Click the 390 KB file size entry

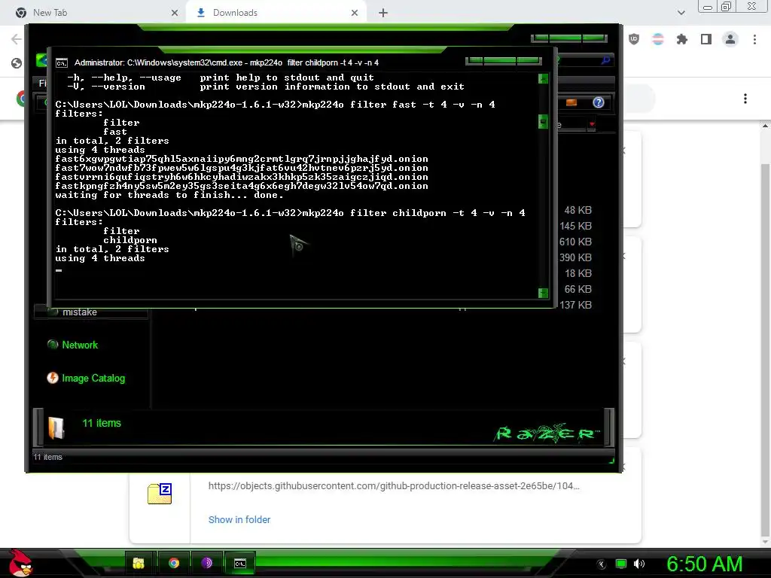coord(575,257)
